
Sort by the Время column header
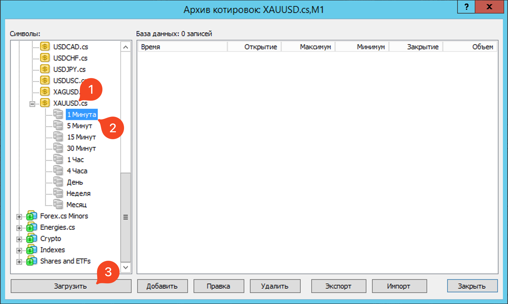182,47
